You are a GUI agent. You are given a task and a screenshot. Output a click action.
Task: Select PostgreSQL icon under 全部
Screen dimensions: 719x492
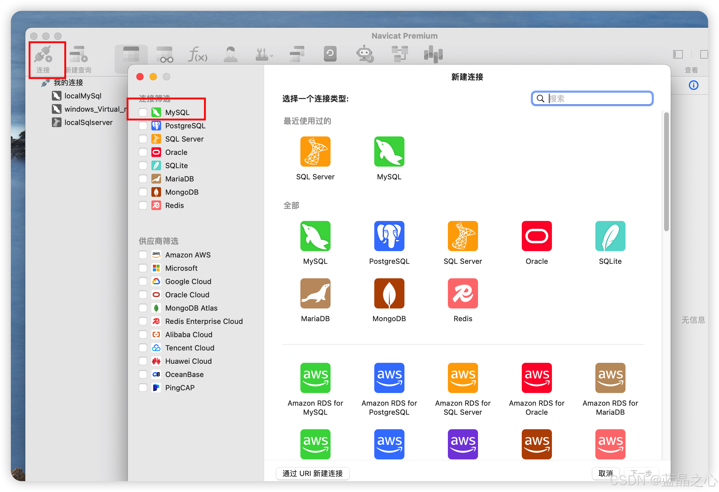point(389,236)
